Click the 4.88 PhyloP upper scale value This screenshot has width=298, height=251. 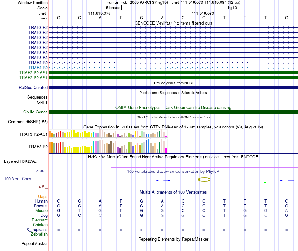pyautogui.click(x=40, y=171)
